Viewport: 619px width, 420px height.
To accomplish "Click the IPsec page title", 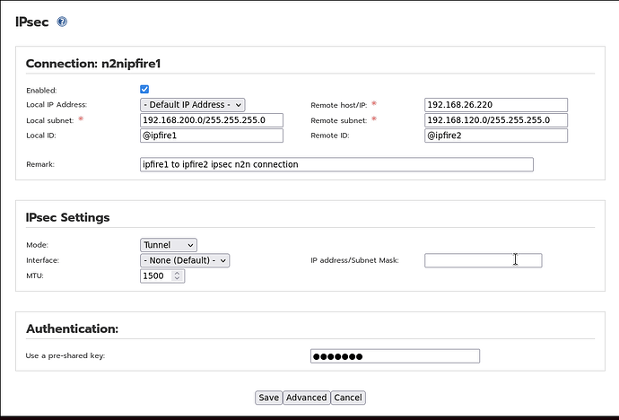I will [x=32, y=22].
